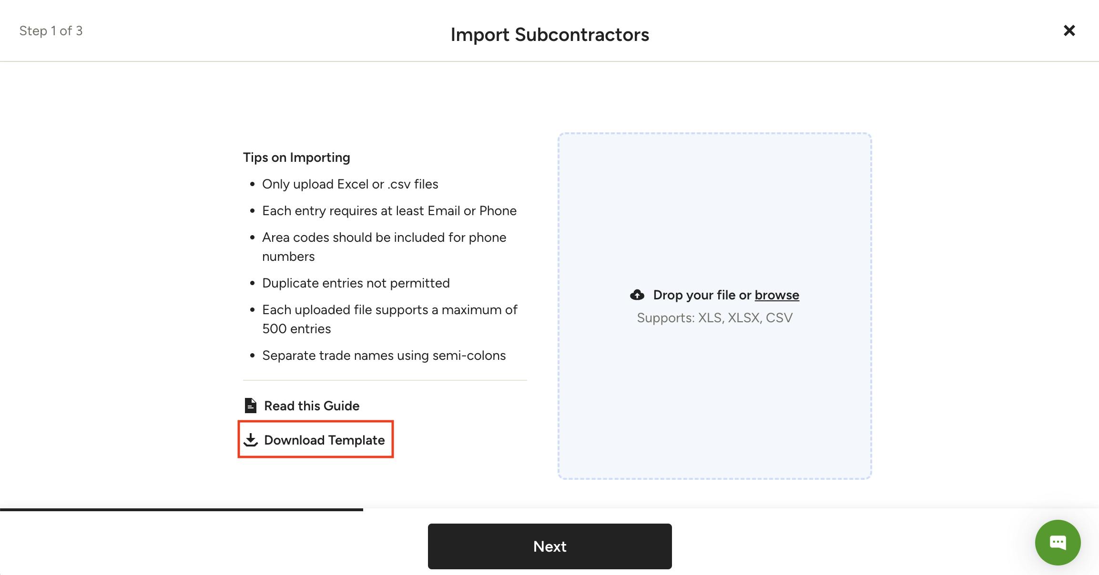Click browse to choose a file
1099x575 pixels.
point(777,295)
